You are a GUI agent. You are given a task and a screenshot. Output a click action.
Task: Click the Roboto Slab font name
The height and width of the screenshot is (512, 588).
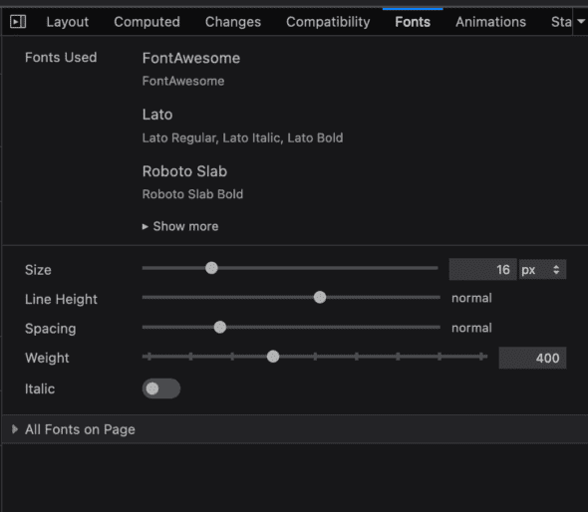tap(184, 171)
